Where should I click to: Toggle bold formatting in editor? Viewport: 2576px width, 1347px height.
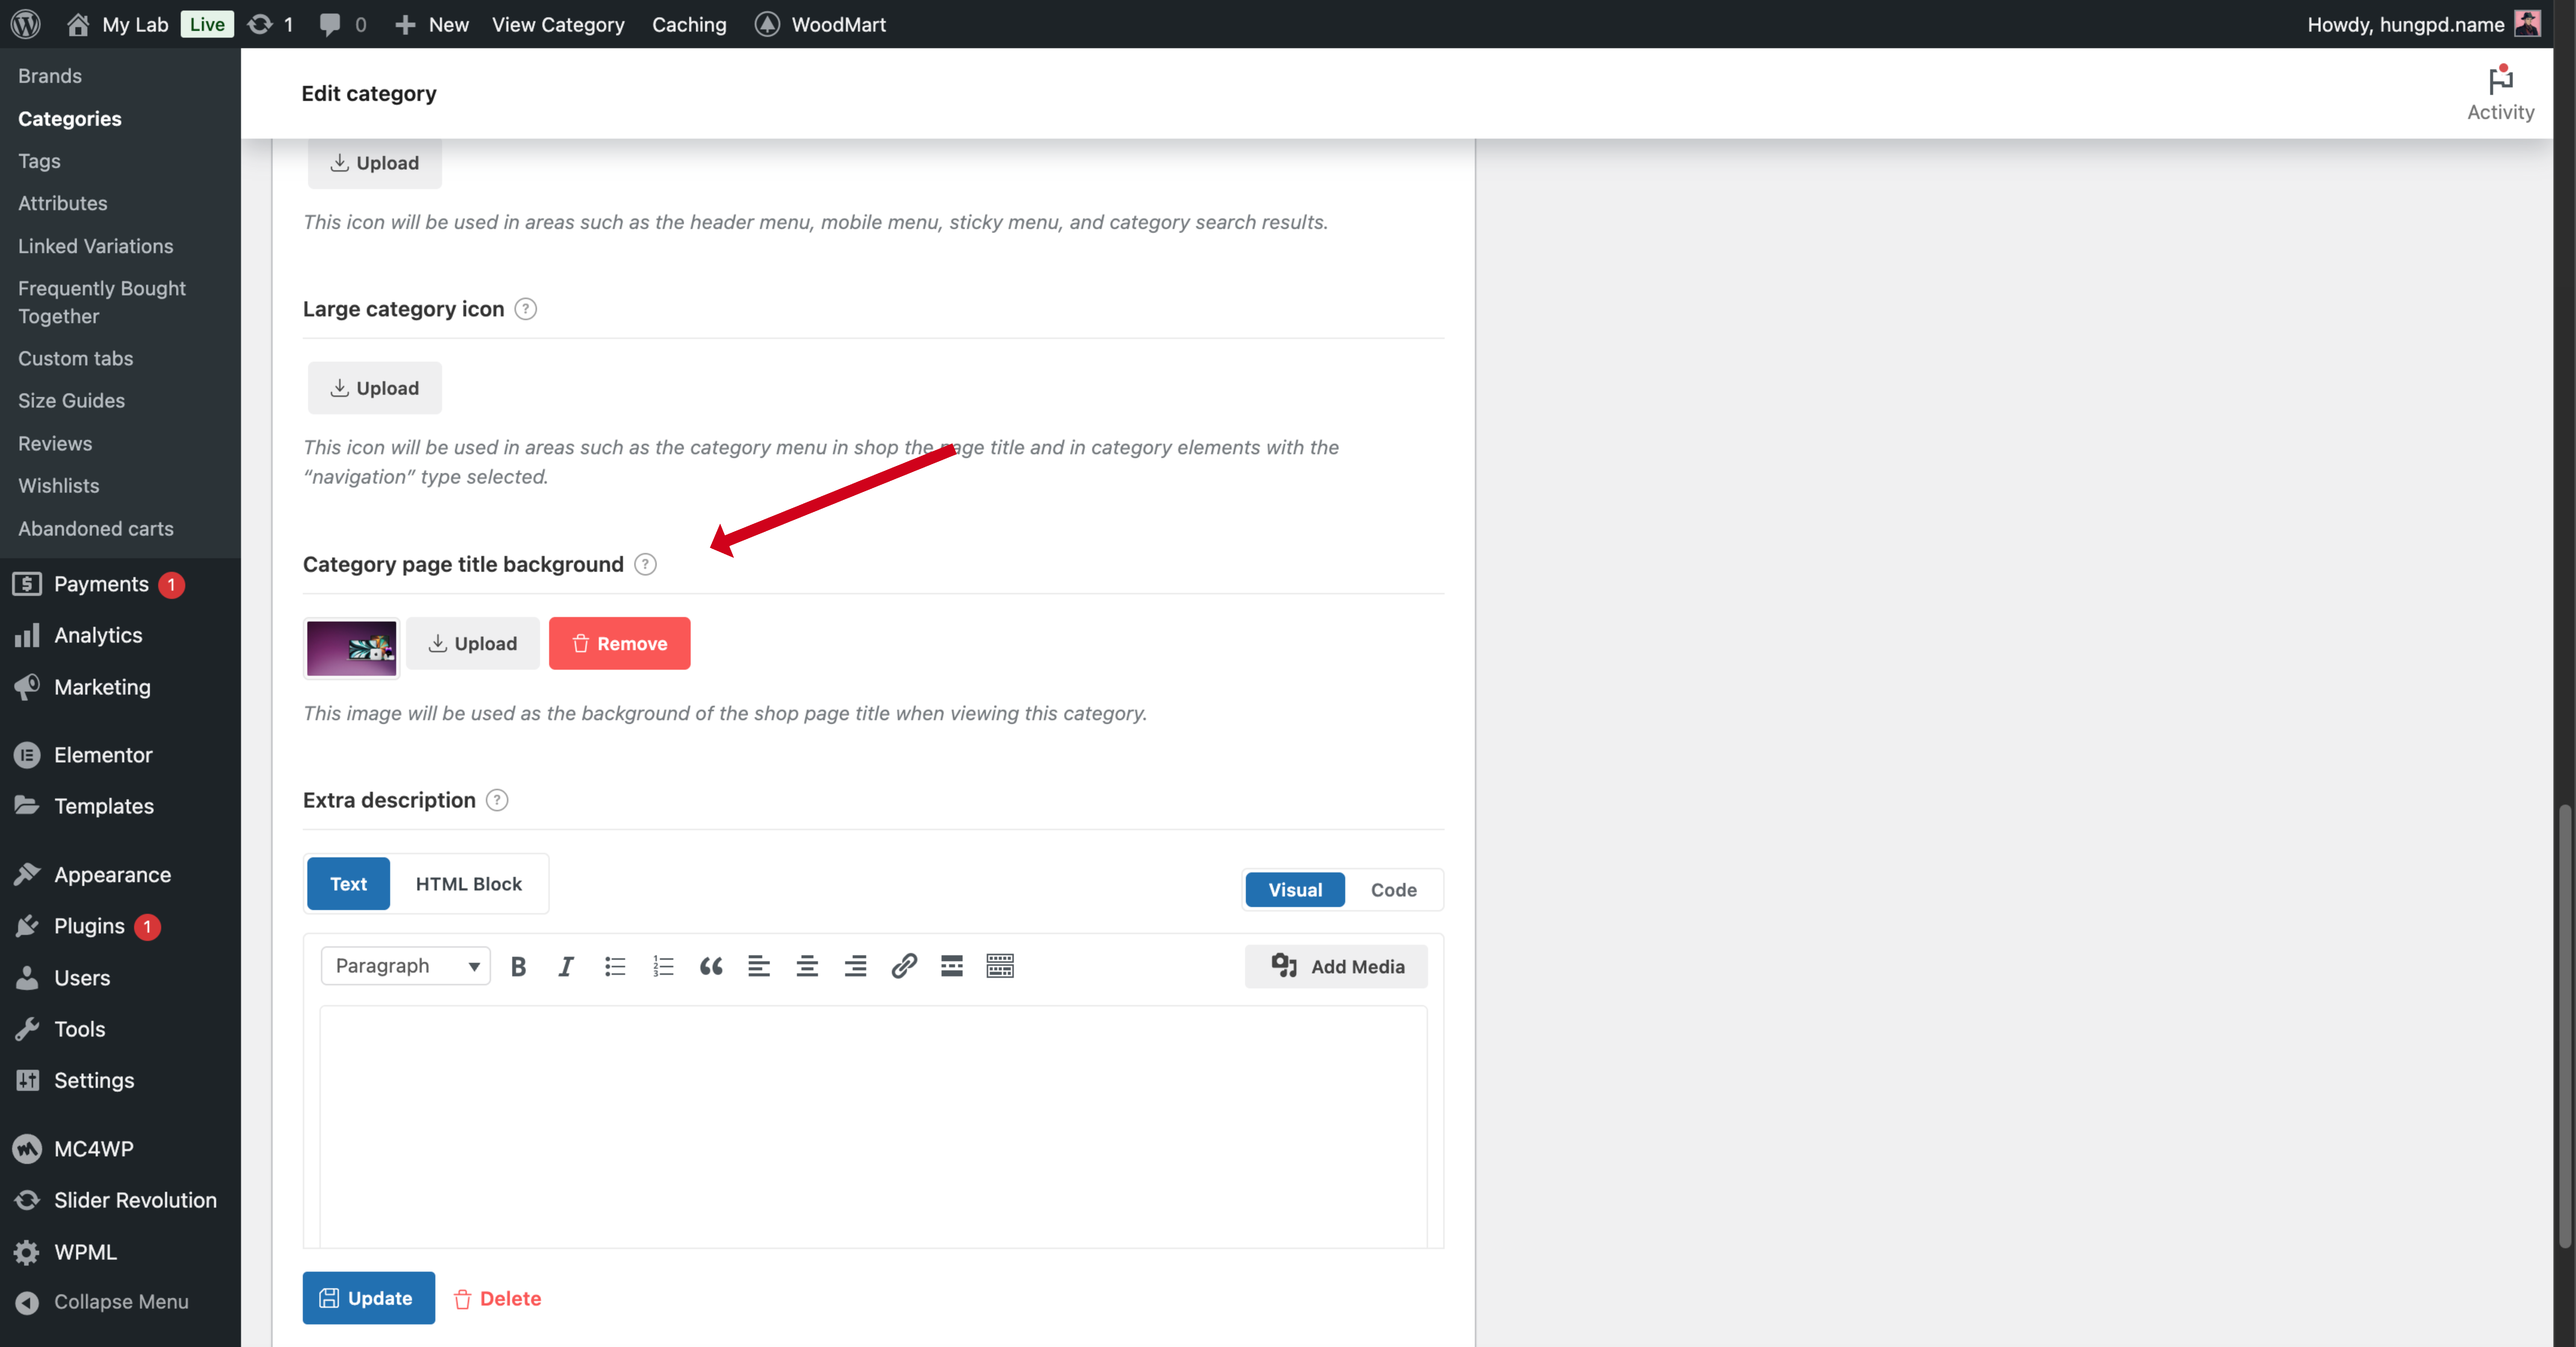tap(518, 966)
